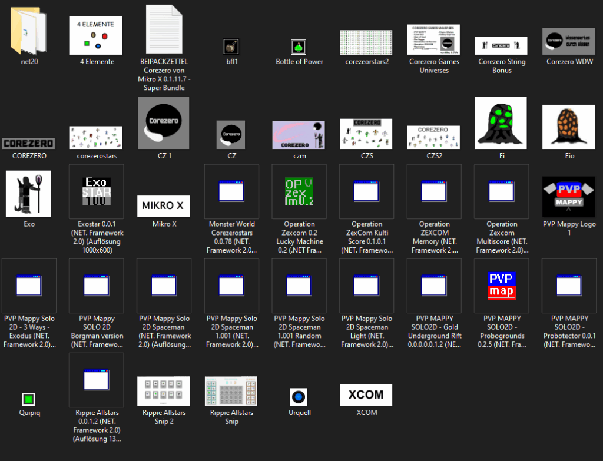Select the Urquell blue circle icon
This screenshot has height=461, width=603.
tap(299, 396)
